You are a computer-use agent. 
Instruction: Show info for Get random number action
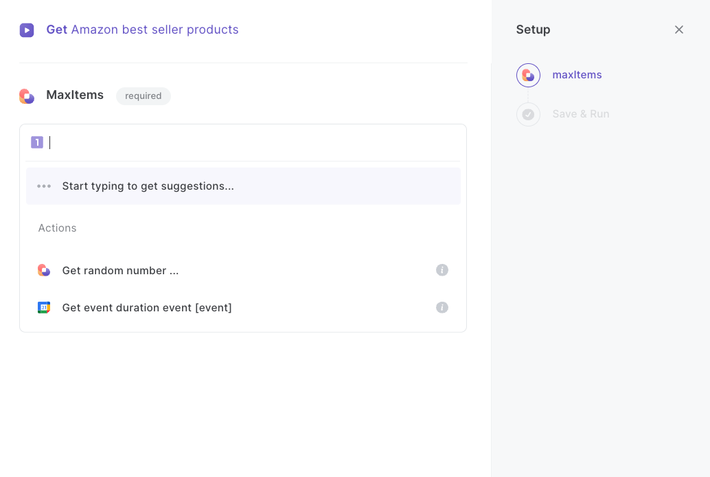(x=442, y=270)
